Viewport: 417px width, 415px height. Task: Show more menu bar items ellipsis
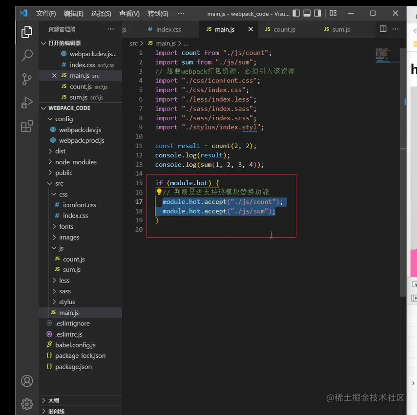pyautogui.click(x=181, y=13)
